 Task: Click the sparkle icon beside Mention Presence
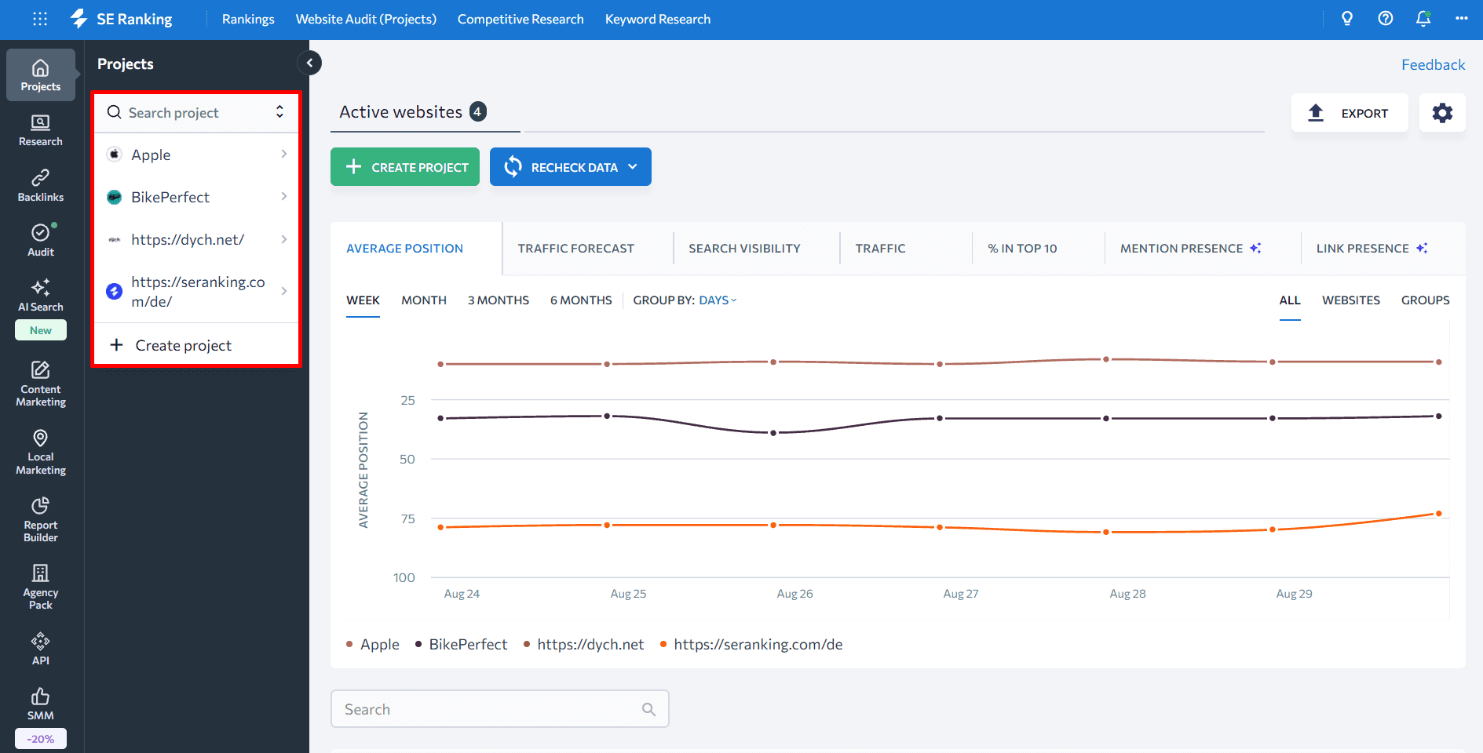pos(1255,248)
